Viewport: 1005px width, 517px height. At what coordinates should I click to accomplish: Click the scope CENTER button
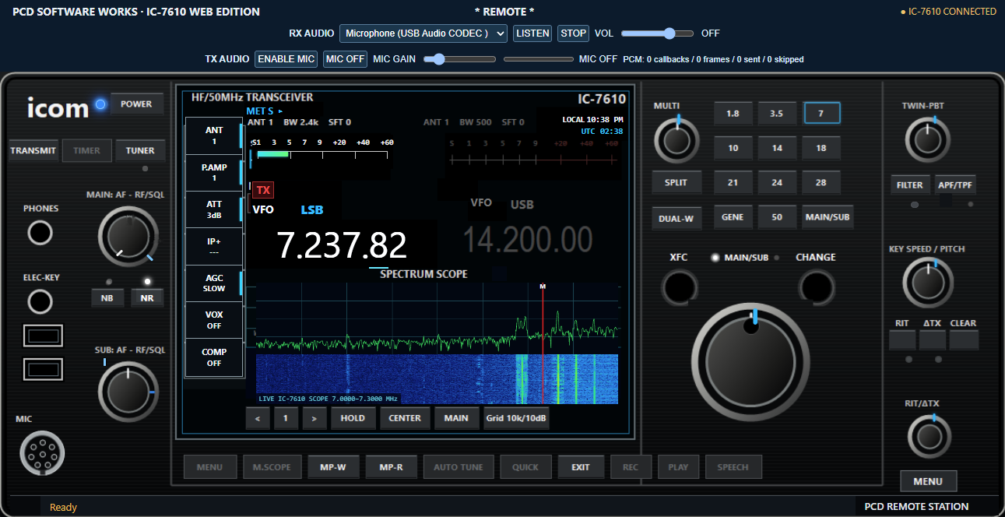(x=405, y=418)
